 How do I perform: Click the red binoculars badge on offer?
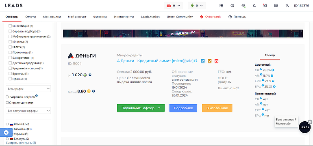pyautogui.click(x=216, y=61)
